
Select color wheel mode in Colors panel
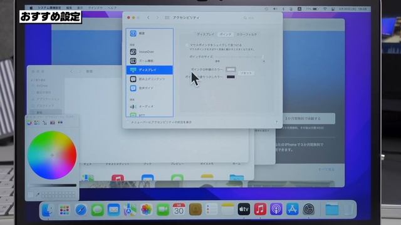[29, 122]
